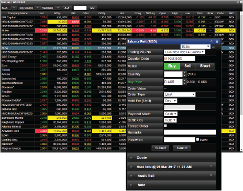This screenshot has height=191, width=243.
Task: Expand the Quote section
Action: click(141, 158)
